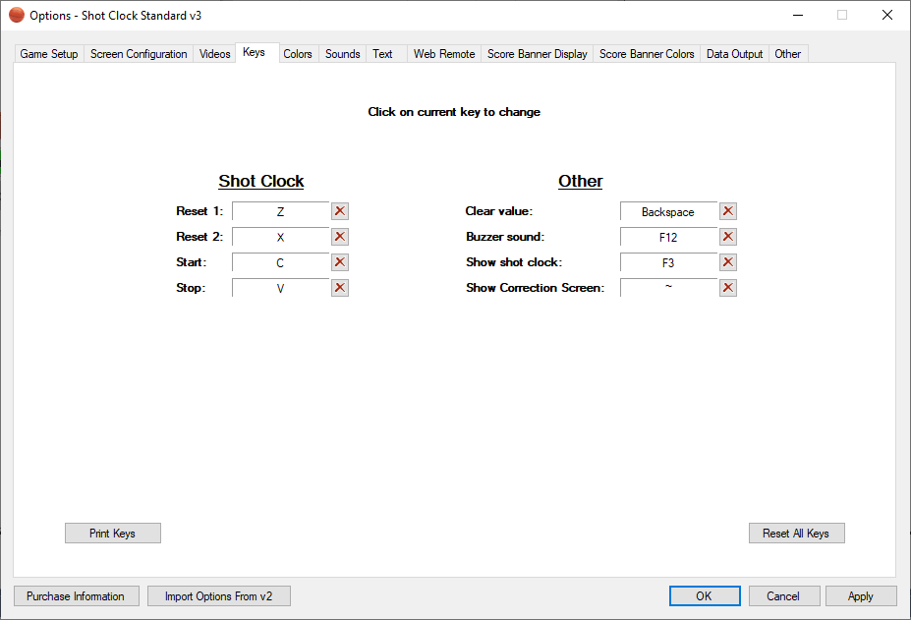Clear the Show shot clock key
The width and height of the screenshot is (911, 620).
pyautogui.click(x=728, y=262)
